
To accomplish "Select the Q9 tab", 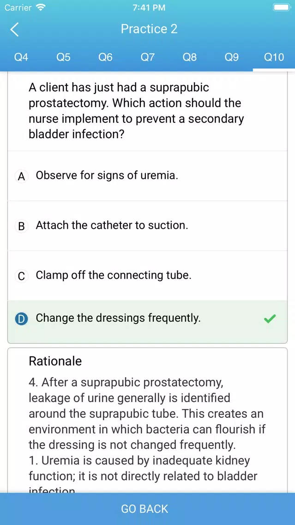I will 232,57.
